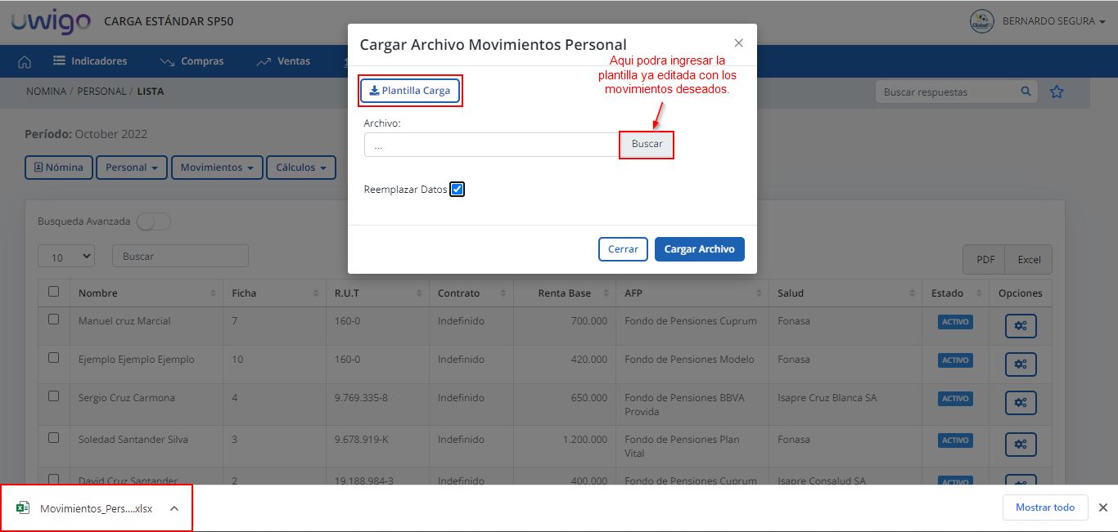Check the box for Ejemplo Ejemplo Ejemplo row
Screen dimensions: 1118x532
coord(54,358)
